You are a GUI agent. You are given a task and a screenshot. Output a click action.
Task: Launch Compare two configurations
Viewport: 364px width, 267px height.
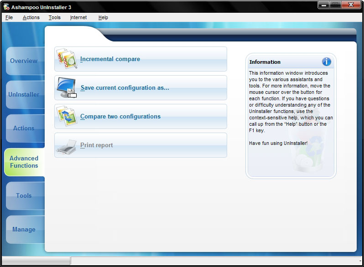pos(140,117)
